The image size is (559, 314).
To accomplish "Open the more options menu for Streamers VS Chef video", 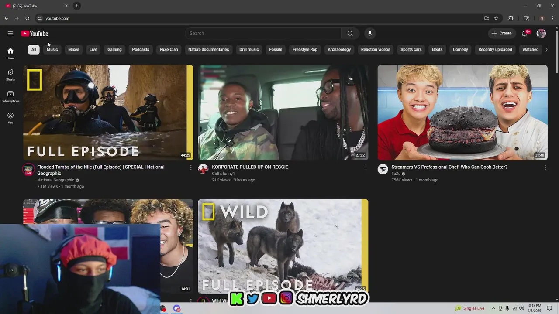I will [x=545, y=167].
